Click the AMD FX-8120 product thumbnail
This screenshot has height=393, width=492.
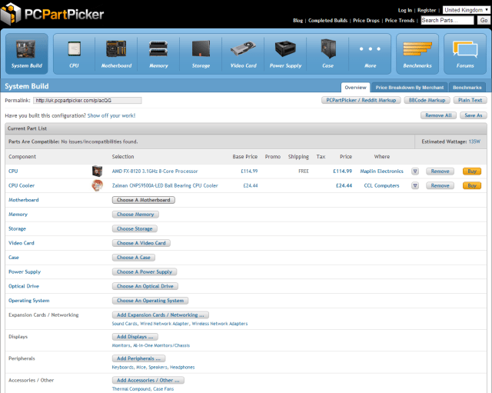click(x=98, y=171)
